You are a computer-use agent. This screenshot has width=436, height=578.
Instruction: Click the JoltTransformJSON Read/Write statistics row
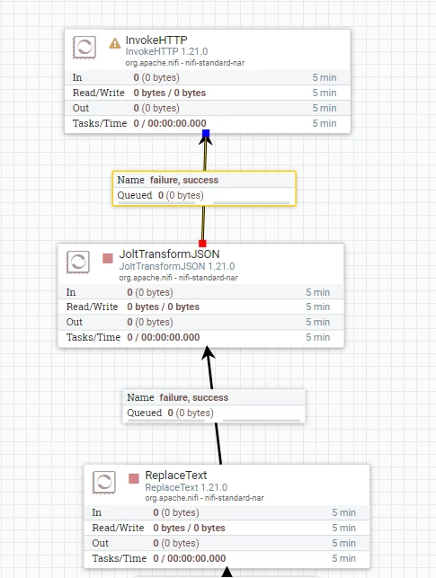[200, 307]
